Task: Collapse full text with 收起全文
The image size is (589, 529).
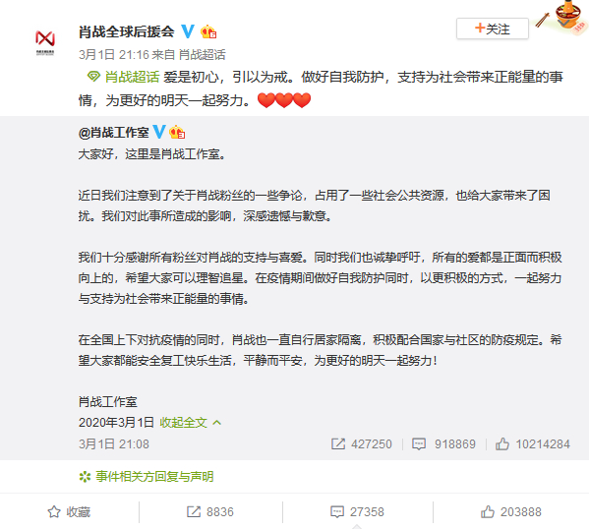Action: coord(190,423)
